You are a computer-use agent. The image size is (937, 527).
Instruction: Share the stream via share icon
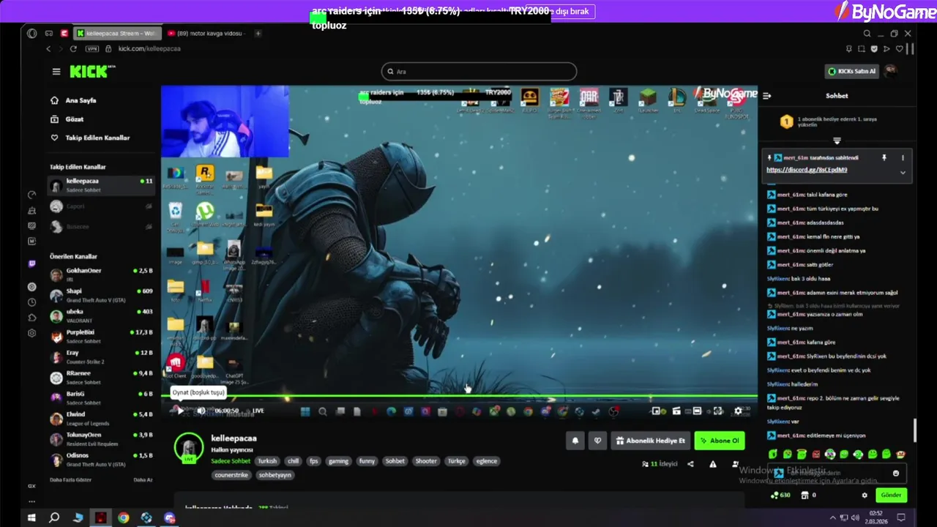pyautogui.click(x=690, y=464)
